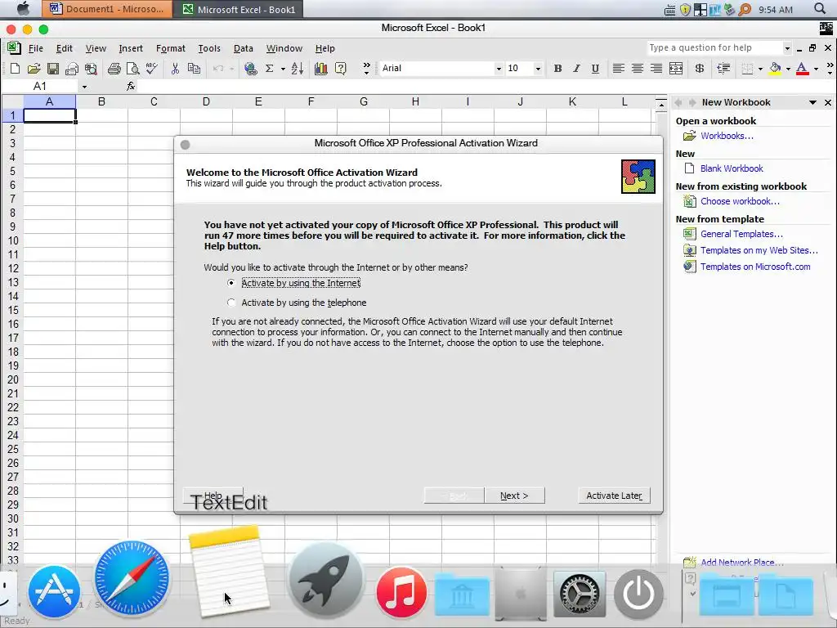Click the E-mail toolbar icon
Image resolution: width=837 pixels, height=628 pixels.
tap(72, 69)
